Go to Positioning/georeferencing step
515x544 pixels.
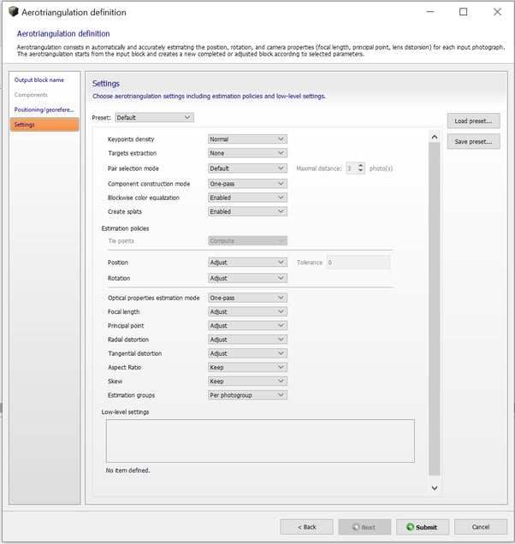pyautogui.click(x=44, y=109)
